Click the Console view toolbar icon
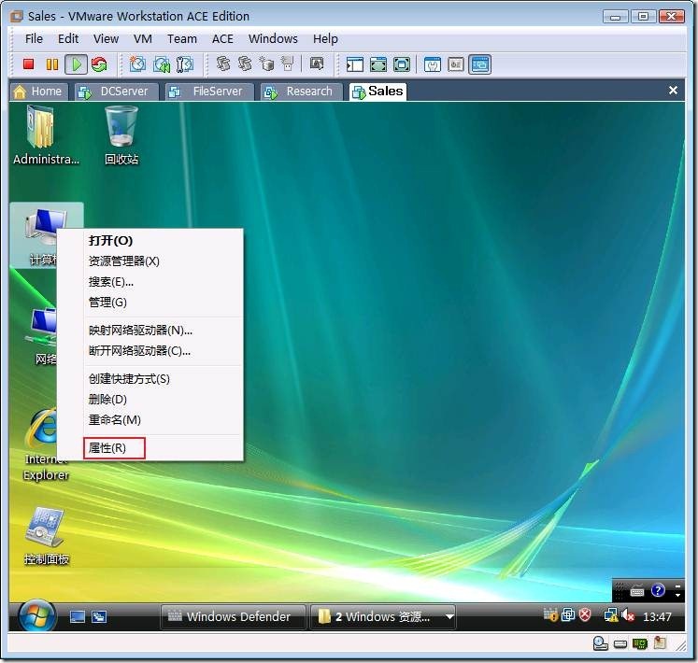The width and height of the screenshot is (698, 663). click(480, 64)
